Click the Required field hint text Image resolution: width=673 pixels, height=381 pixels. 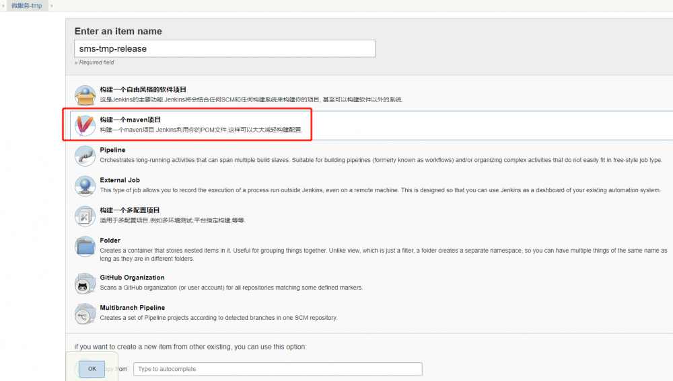pyautogui.click(x=94, y=62)
